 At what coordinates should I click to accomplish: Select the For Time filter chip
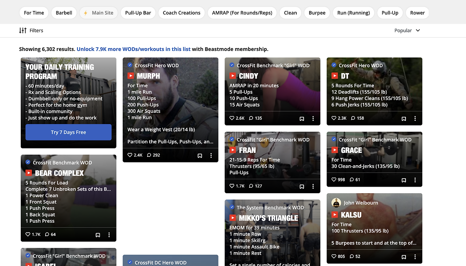click(x=34, y=13)
